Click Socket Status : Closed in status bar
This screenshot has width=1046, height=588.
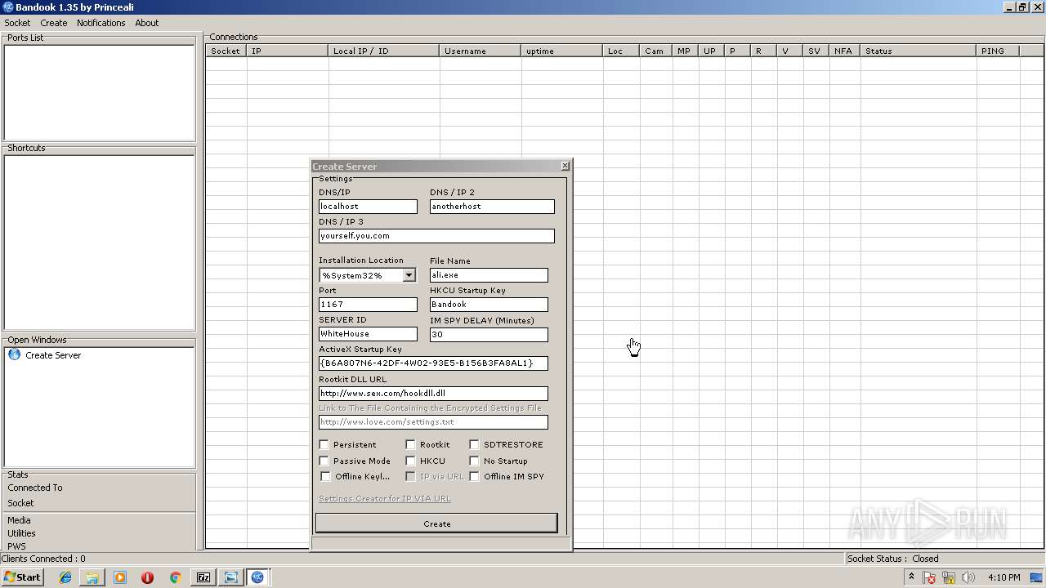[892, 559]
